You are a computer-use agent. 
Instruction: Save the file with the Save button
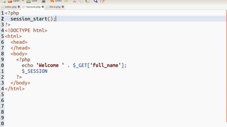pyautogui.click(x=32, y=1)
